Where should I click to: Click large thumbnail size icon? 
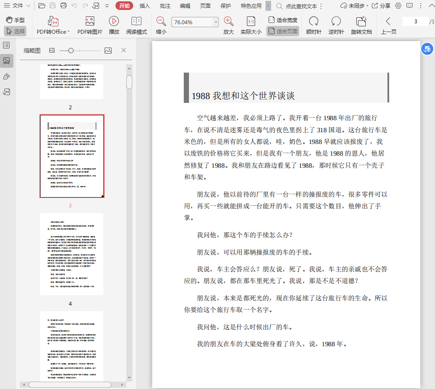108,51
